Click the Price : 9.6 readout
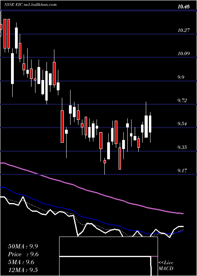 23,254
